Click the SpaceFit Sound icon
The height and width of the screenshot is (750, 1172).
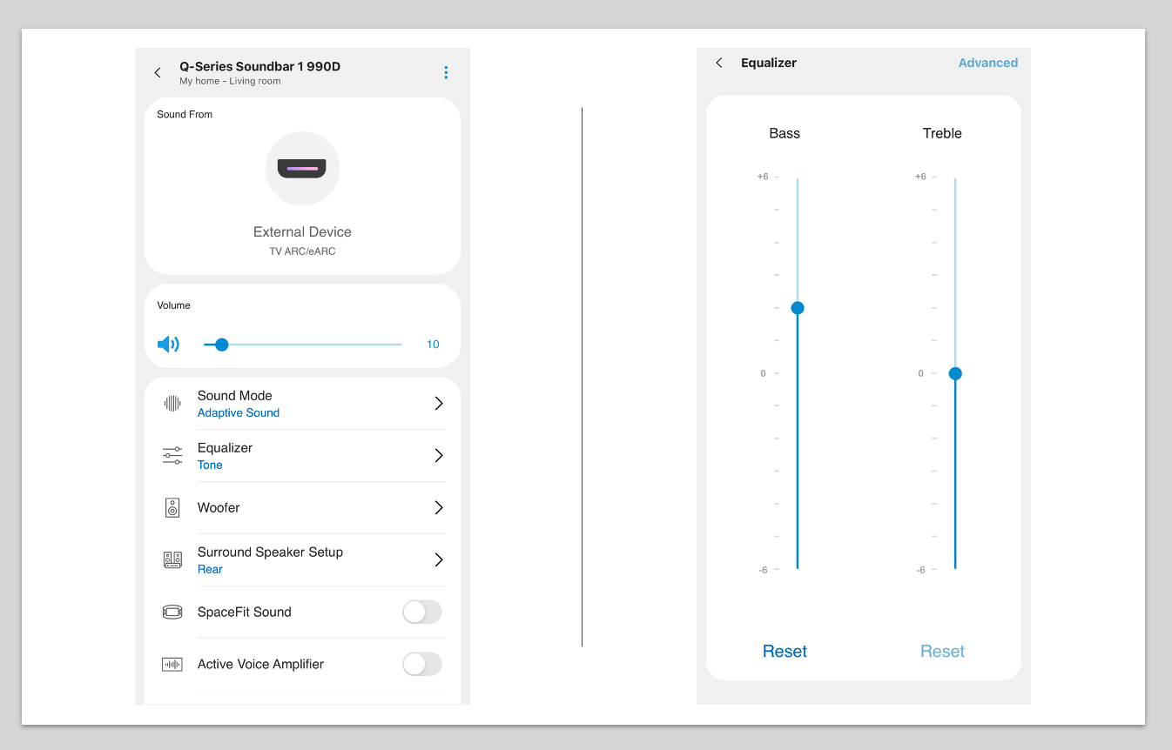(x=172, y=612)
